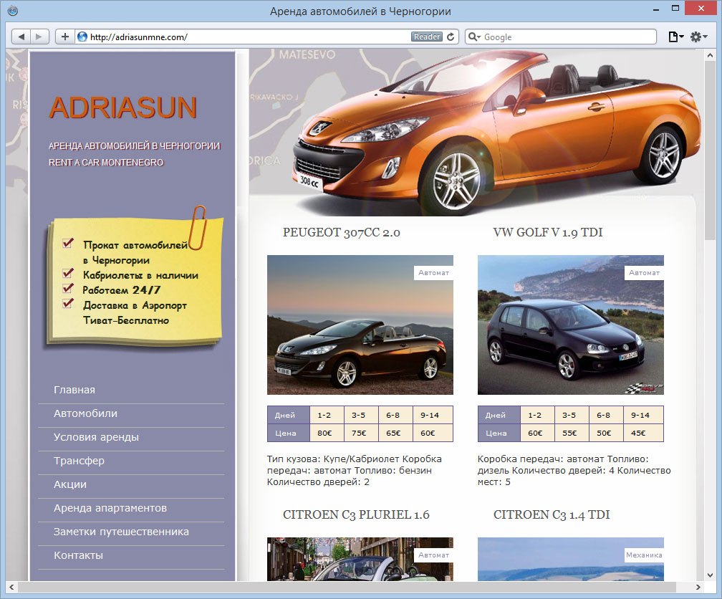Click the 60€ price under 1-2 days for VW Golf
The height and width of the screenshot is (599, 722).
click(537, 433)
